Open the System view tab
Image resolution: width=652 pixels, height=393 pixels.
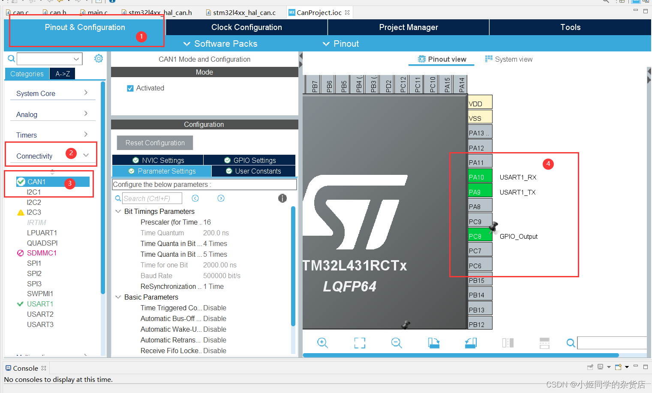tap(508, 59)
